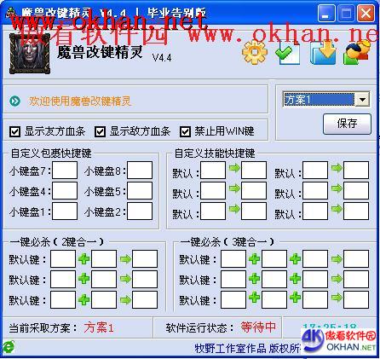Image resolution: width=380 pixels, height=359 pixels.
Task: Click first 默认键 box in 2键合一
Action: (x=63, y=258)
